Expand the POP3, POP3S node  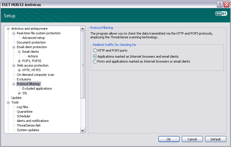[x=19, y=61]
